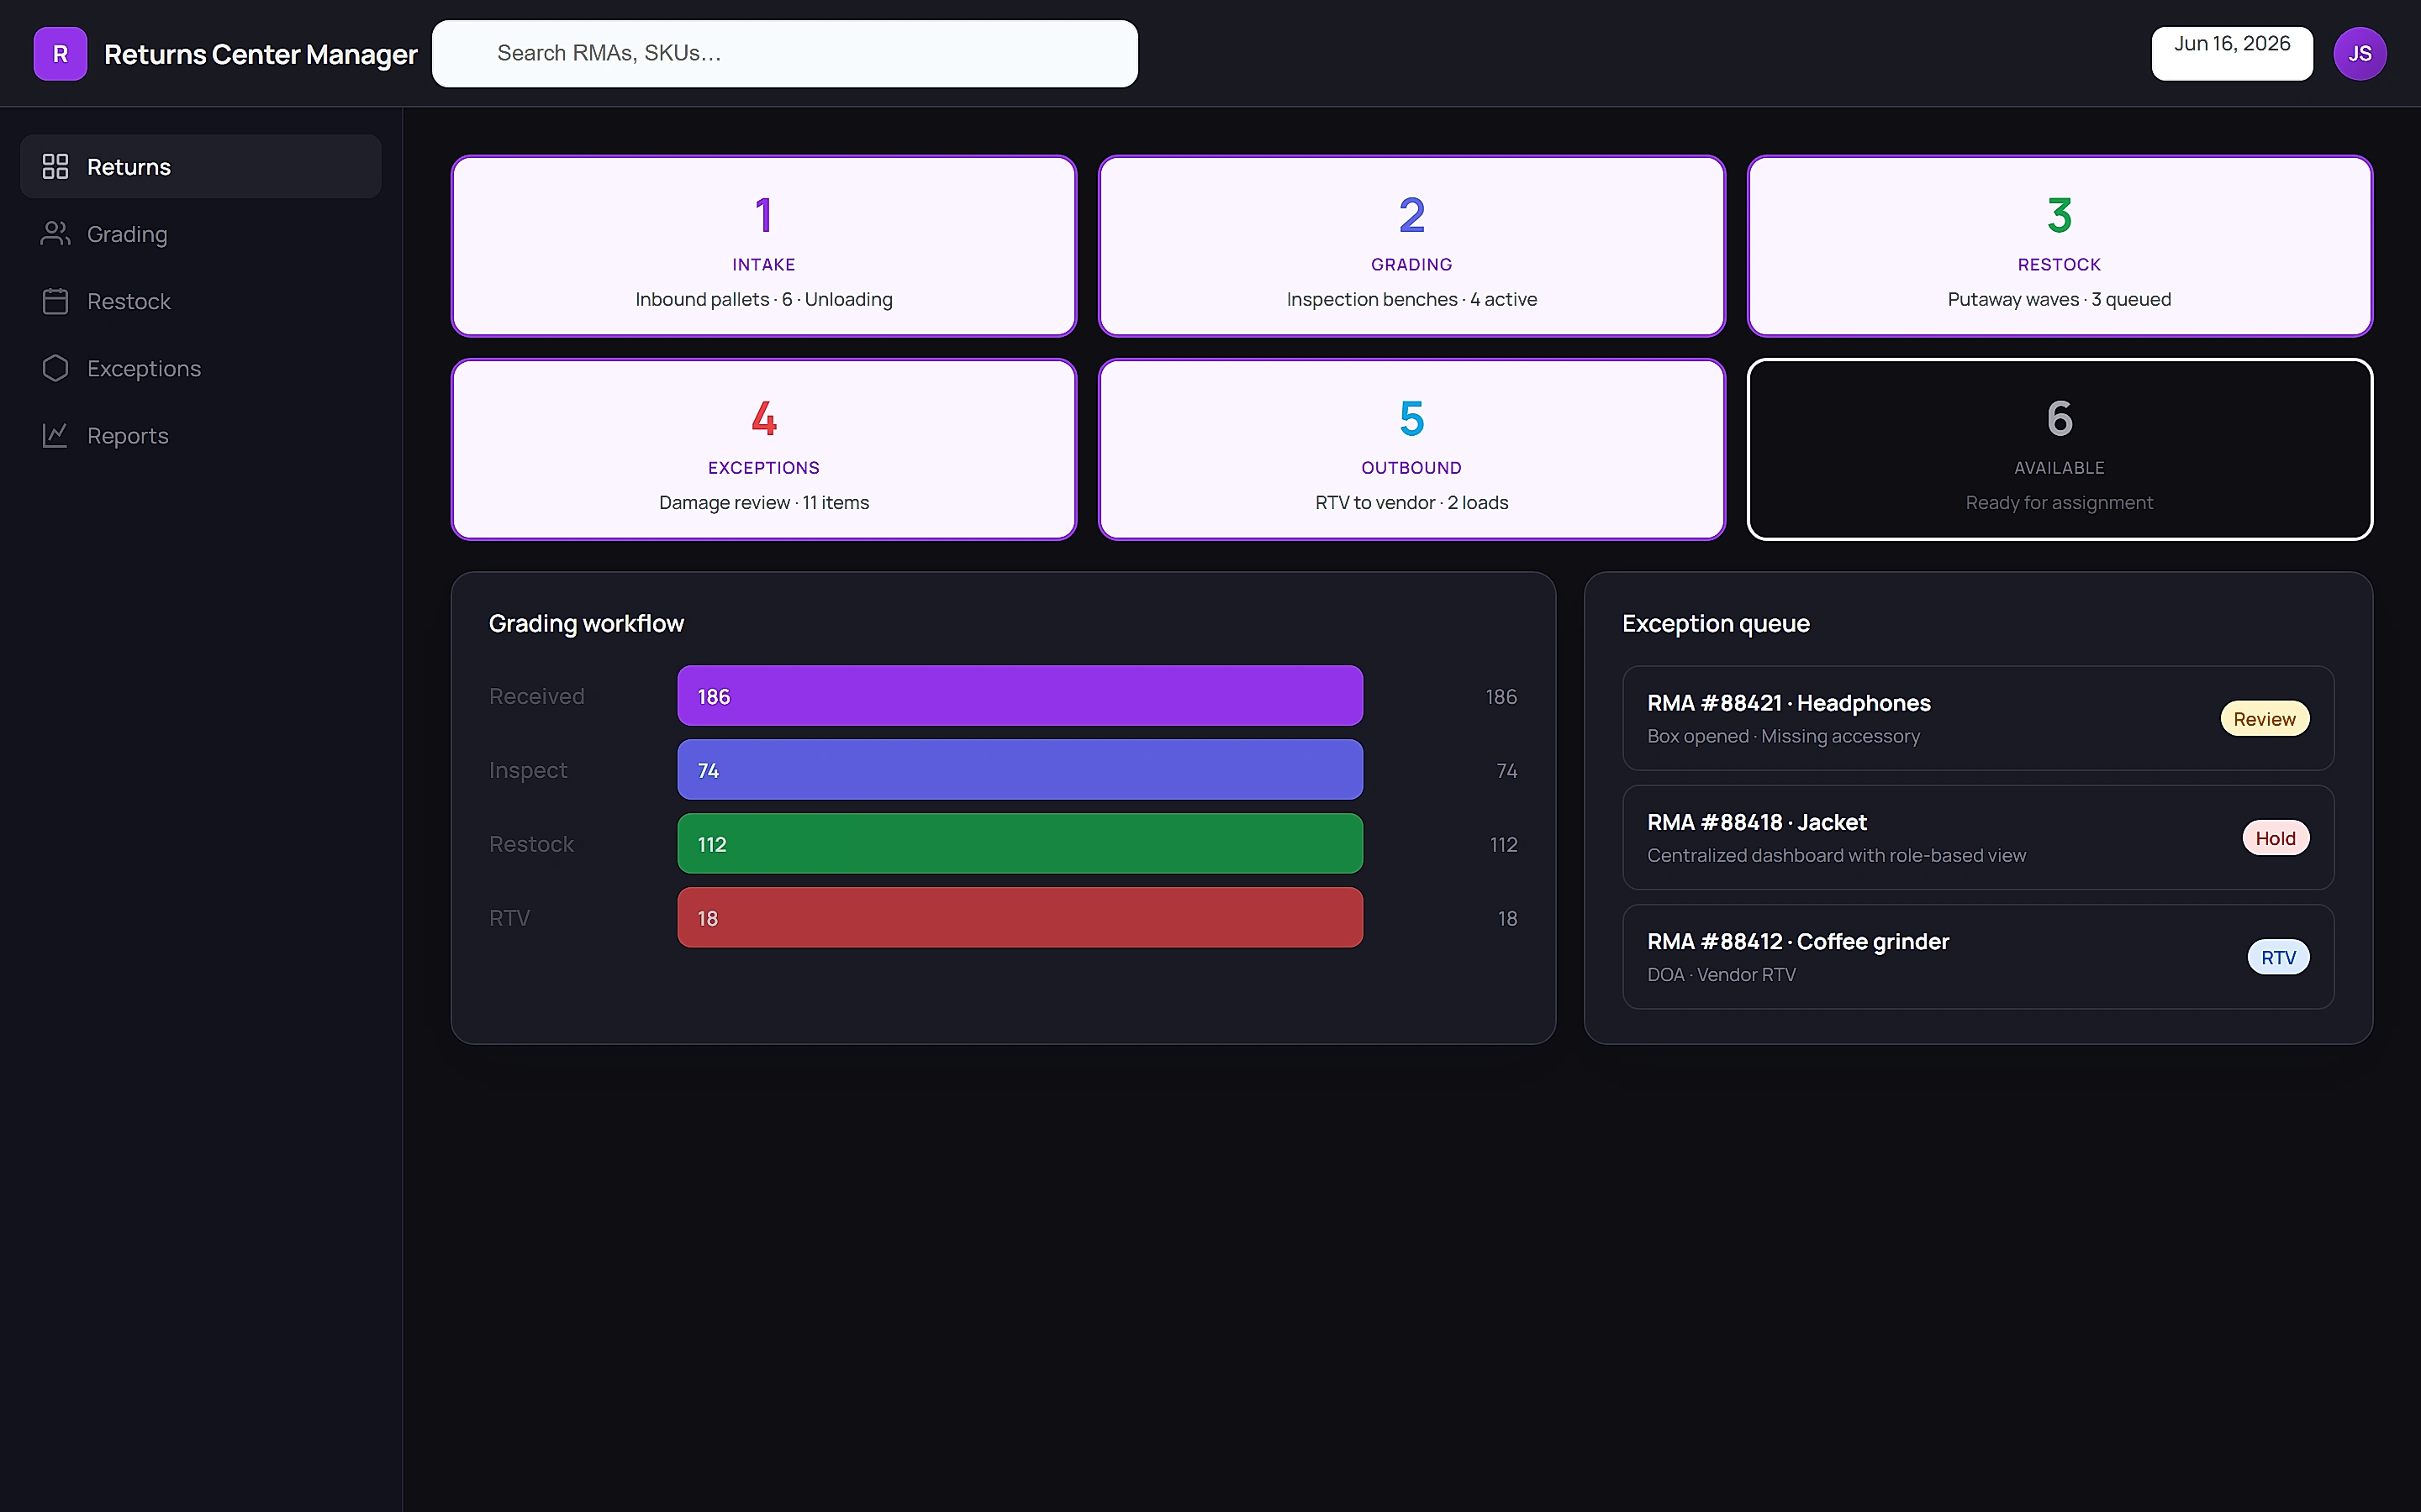2421x1512 pixels.
Task: Click the Grading workflow heading
Action: pos(586,624)
